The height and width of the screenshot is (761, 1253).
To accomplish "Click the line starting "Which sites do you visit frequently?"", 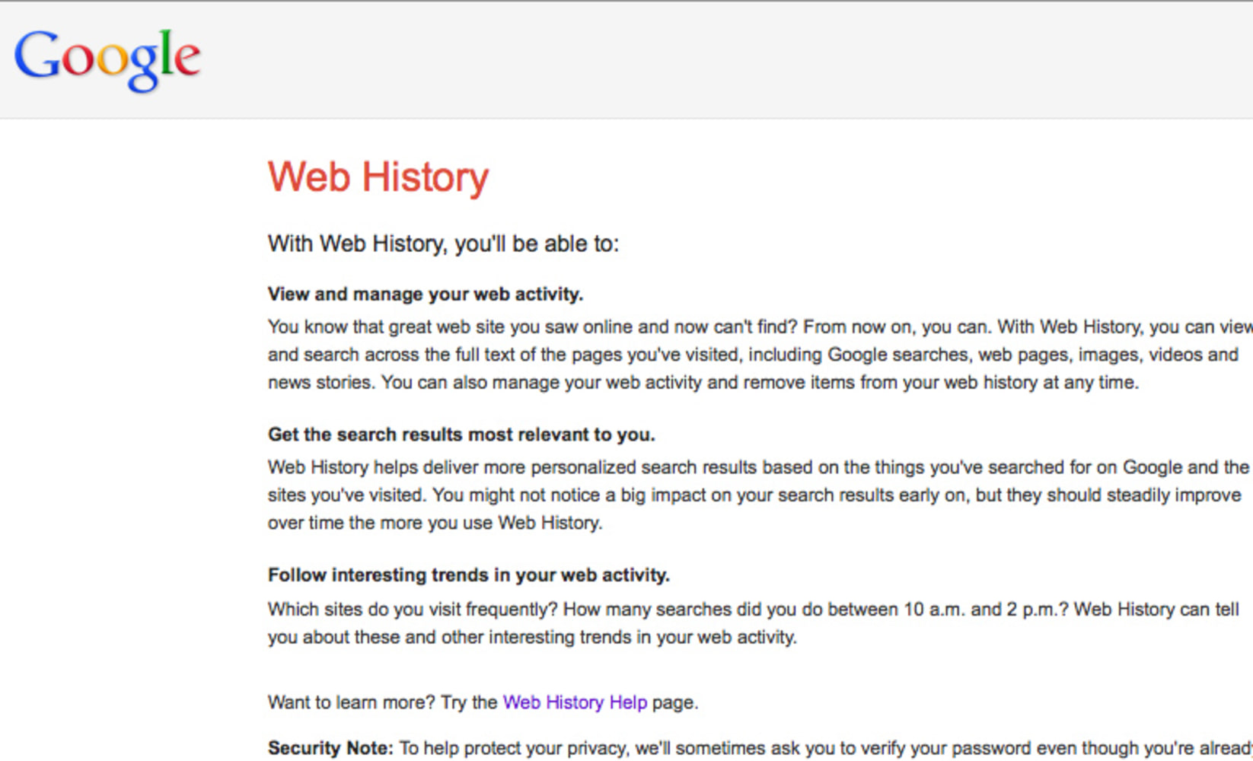I will (753, 610).
